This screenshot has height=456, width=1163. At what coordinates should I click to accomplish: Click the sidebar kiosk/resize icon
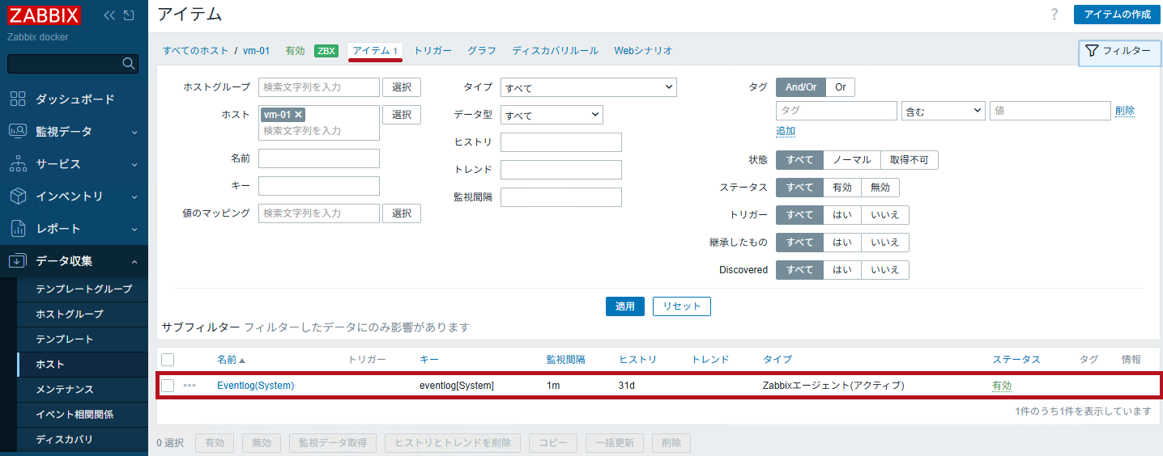pyautogui.click(x=128, y=15)
